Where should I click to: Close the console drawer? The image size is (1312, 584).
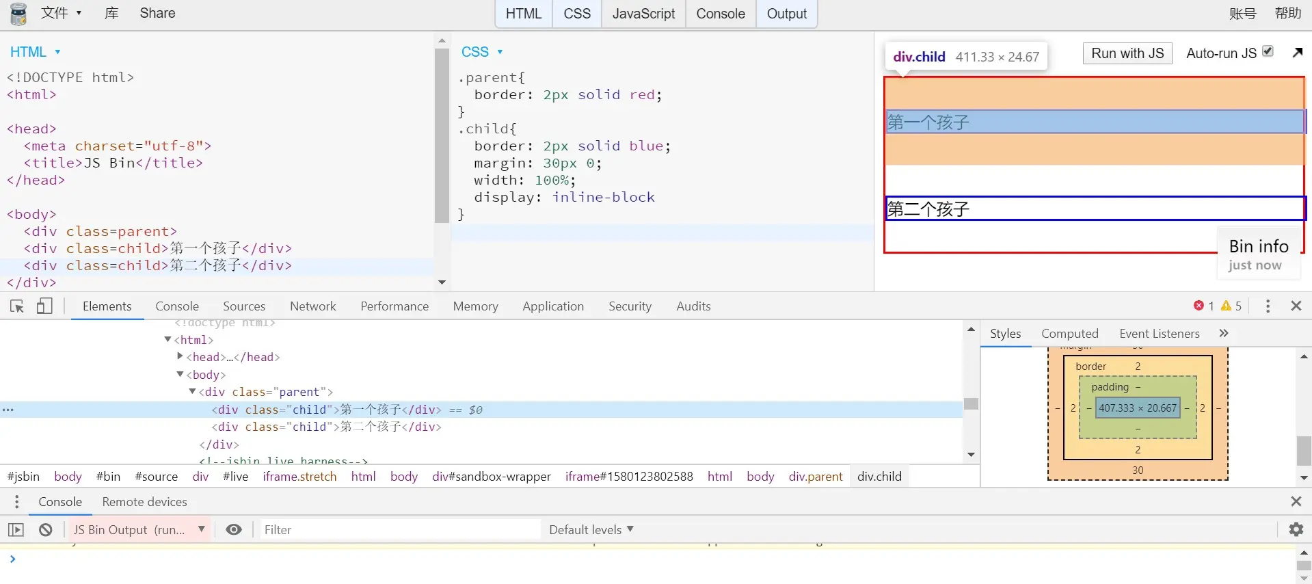click(x=1296, y=502)
